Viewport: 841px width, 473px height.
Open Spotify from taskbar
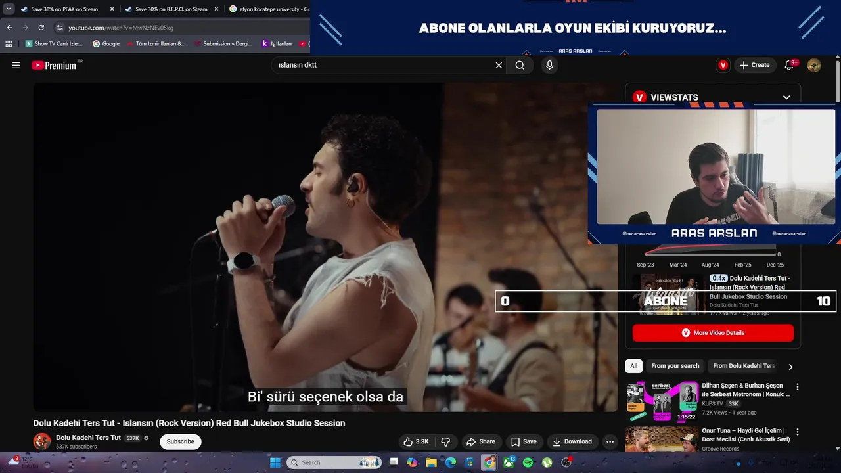coord(528,462)
